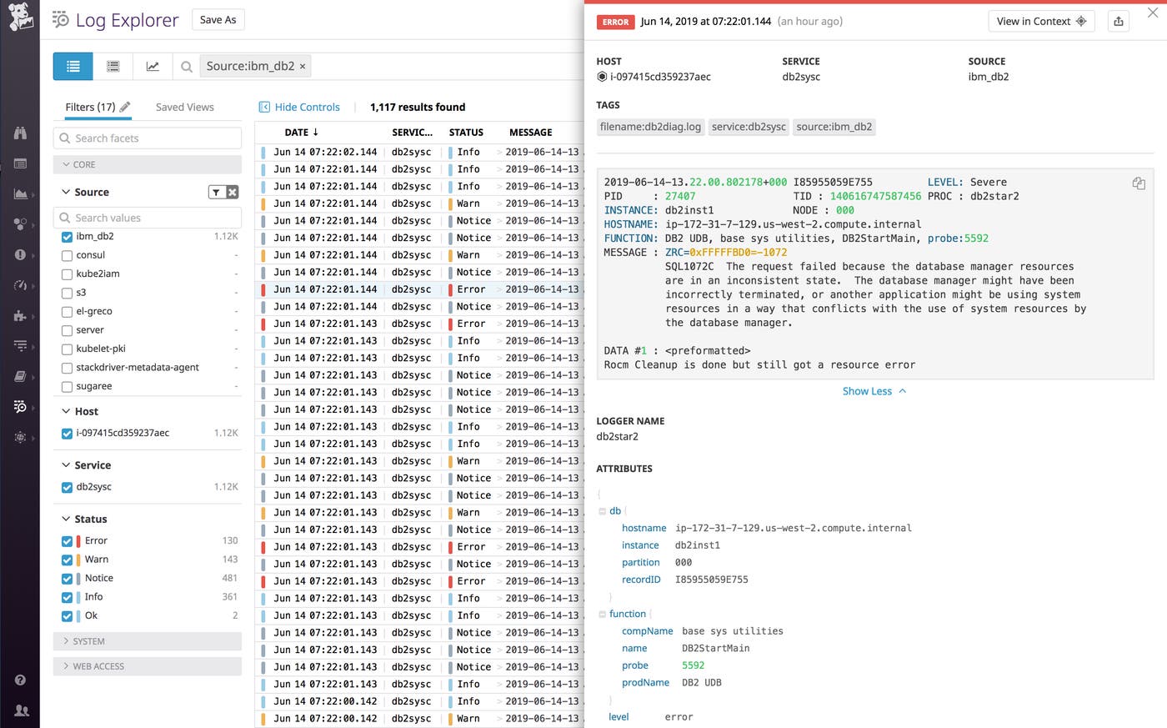Open Dashboards from the left sidebar
The height and width of the screenshot is (728, 1167).
[20, 163]
